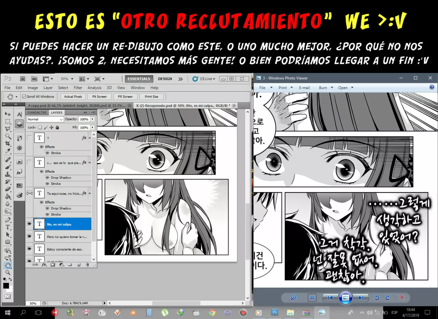Toggle Lock transparent pixels in the Layers panel
The width and height of the screenshot is (438, 319).
40,127
